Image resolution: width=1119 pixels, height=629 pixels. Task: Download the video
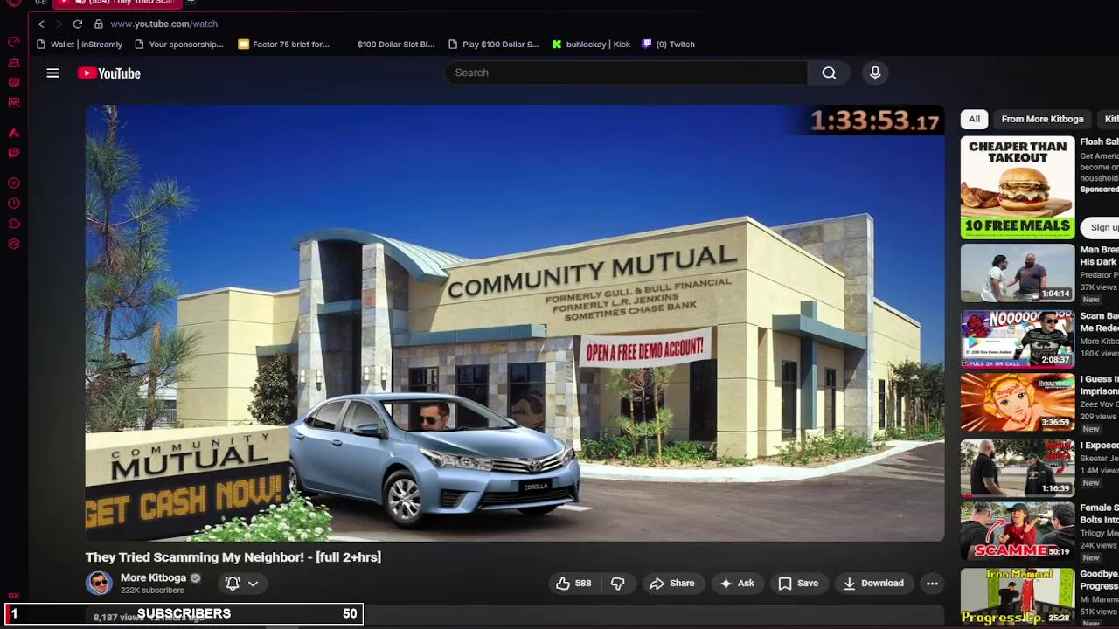click(872, 584)
